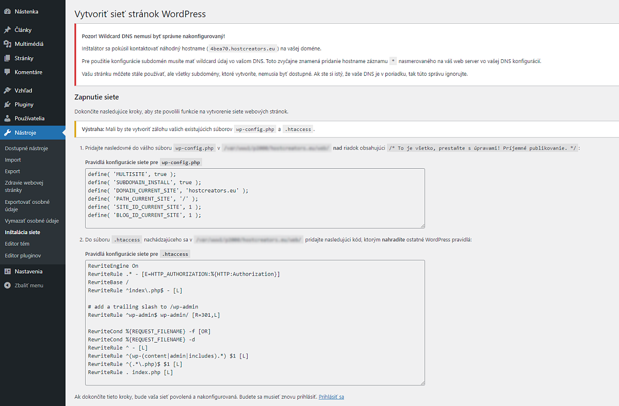Click the Prihlásiť sa link
Screen dimensions: 619x406
coord(331,397)
